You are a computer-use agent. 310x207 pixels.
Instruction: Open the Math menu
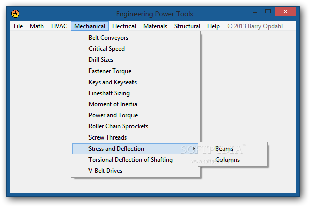click(37, 26)
